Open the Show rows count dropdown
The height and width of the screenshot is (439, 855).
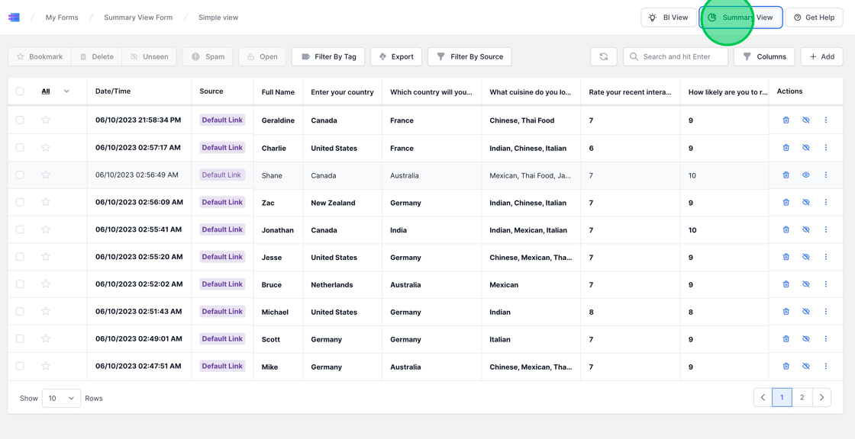click(x=61, y=398)
